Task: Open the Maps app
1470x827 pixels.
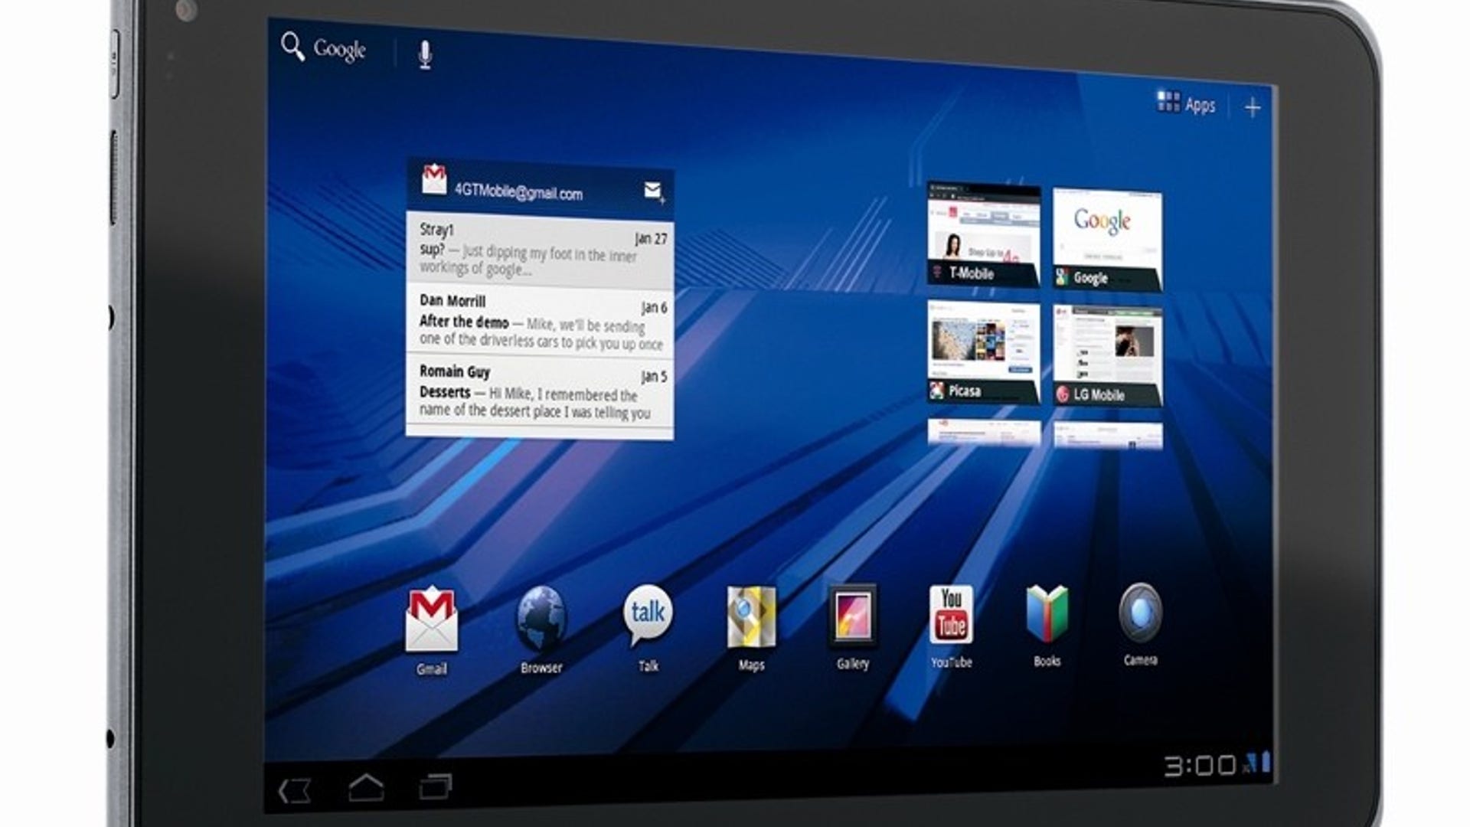Action: click(750, 616)
